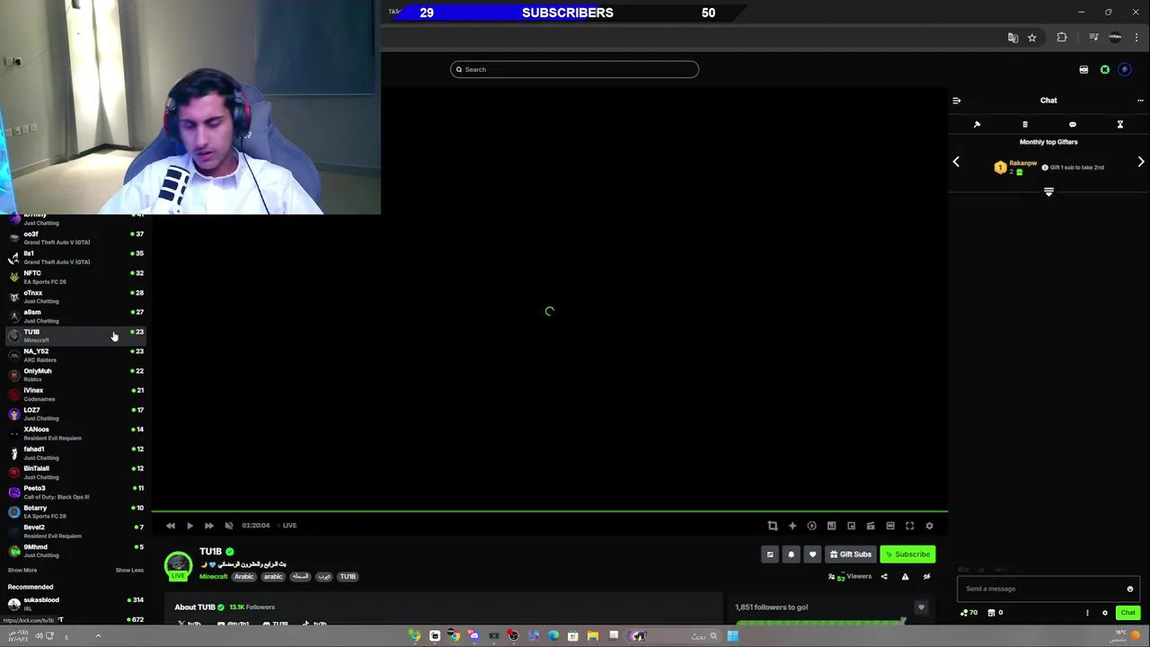Screen dimensions: 1150x647
Task: Open NA_YS2 channel in sidebar
Action: (x=75, y=355)
